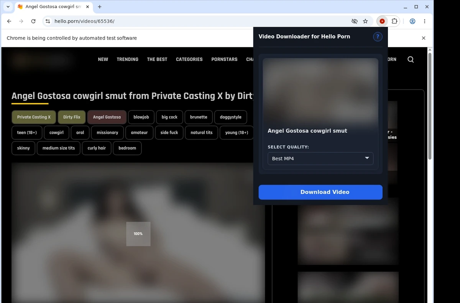Select the natural tits tag
This screenshot has height=303, width=460.
[201, 132]
